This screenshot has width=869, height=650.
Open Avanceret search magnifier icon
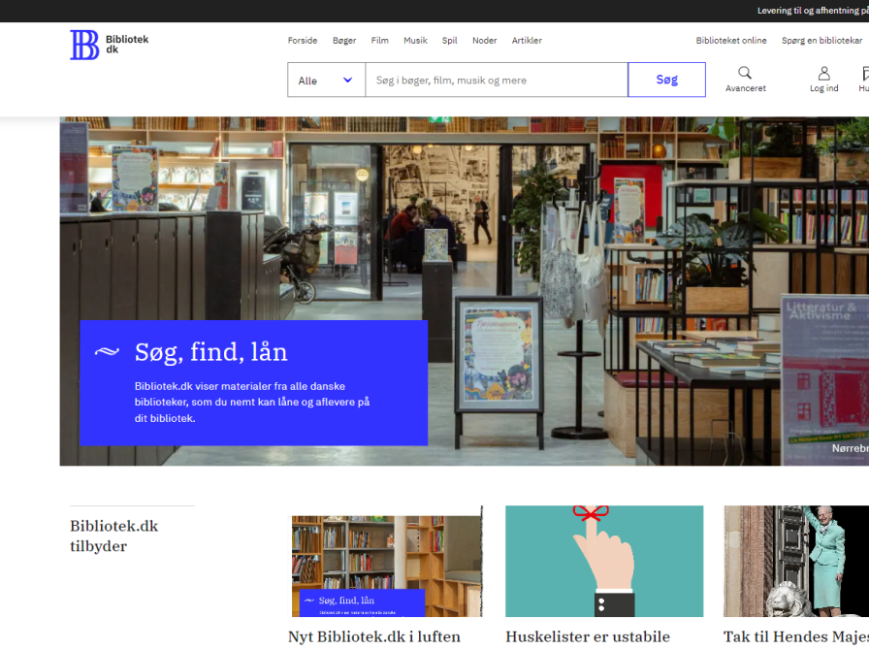(745, 74)
